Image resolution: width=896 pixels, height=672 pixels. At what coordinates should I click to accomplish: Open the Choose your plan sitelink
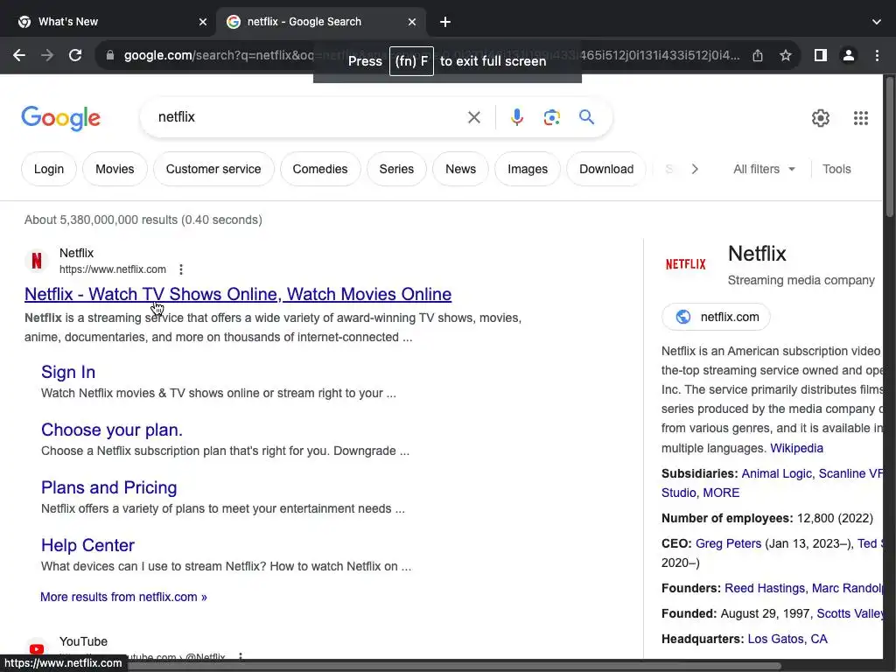(112, 430)
